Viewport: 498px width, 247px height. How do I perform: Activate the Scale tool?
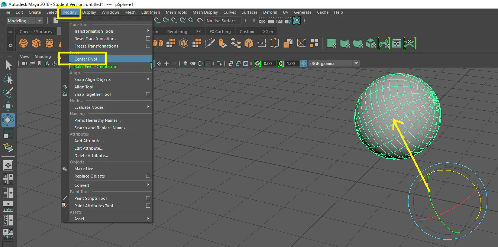[8, 133]
